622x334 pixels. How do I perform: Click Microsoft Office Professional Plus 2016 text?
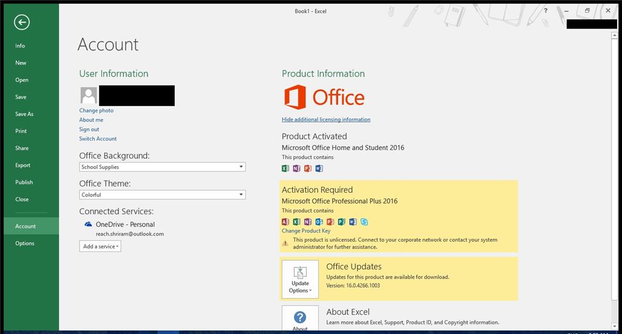340,201
